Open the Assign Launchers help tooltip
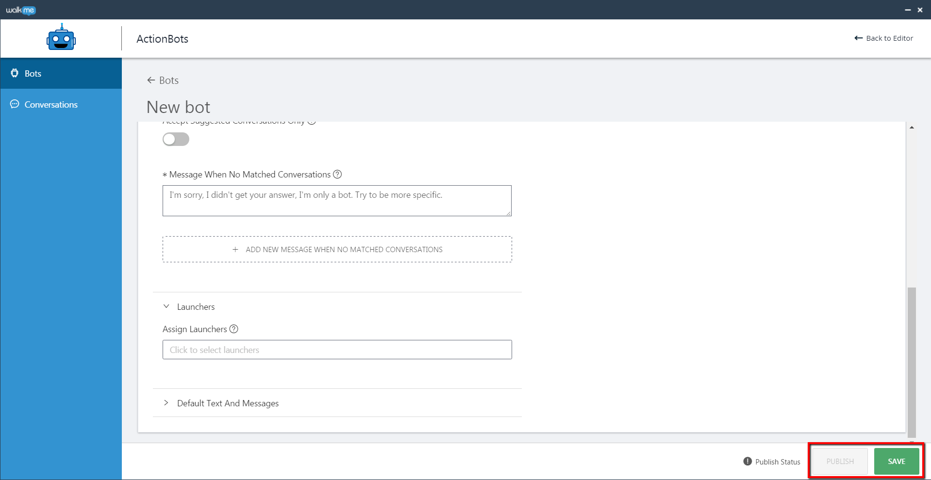 click(234, 329)
